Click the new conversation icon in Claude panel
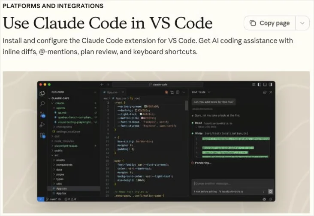The image size is (314, 216). [265, 92]
